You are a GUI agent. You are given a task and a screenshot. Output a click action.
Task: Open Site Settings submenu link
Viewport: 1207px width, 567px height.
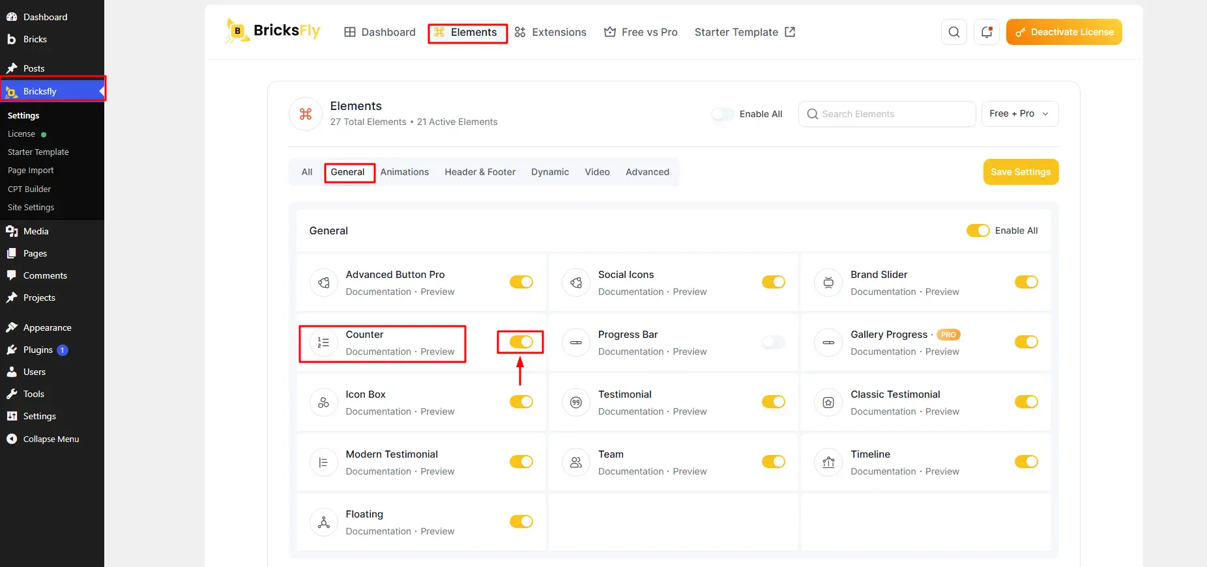pos(31,207)
